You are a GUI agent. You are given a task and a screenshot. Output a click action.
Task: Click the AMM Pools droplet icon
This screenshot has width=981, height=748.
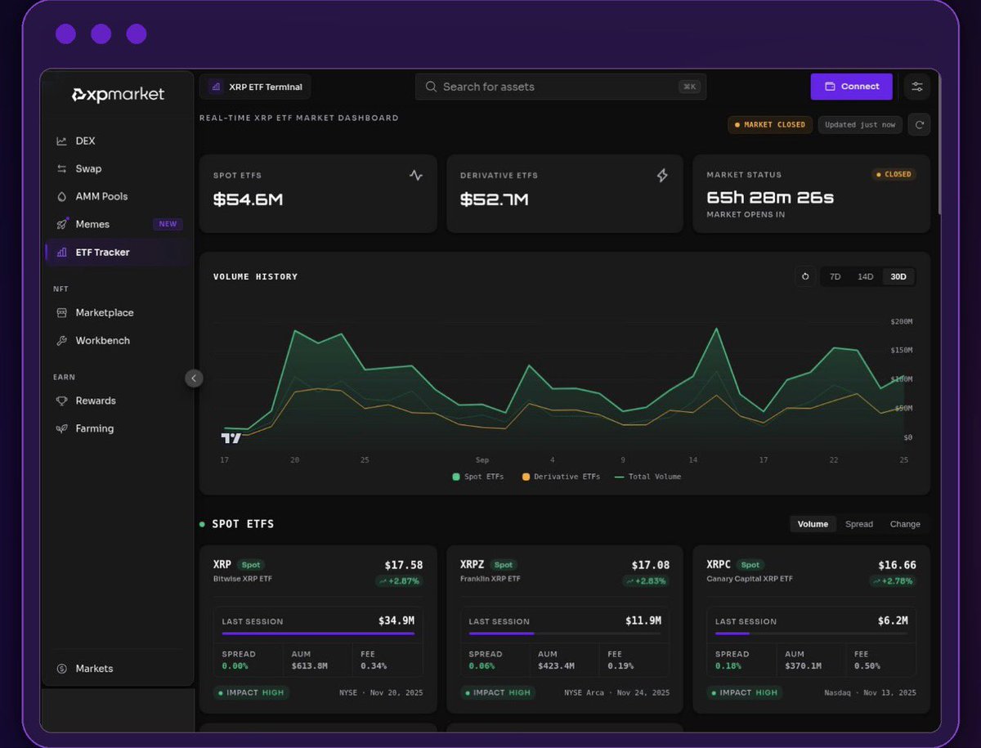point(61,197)
